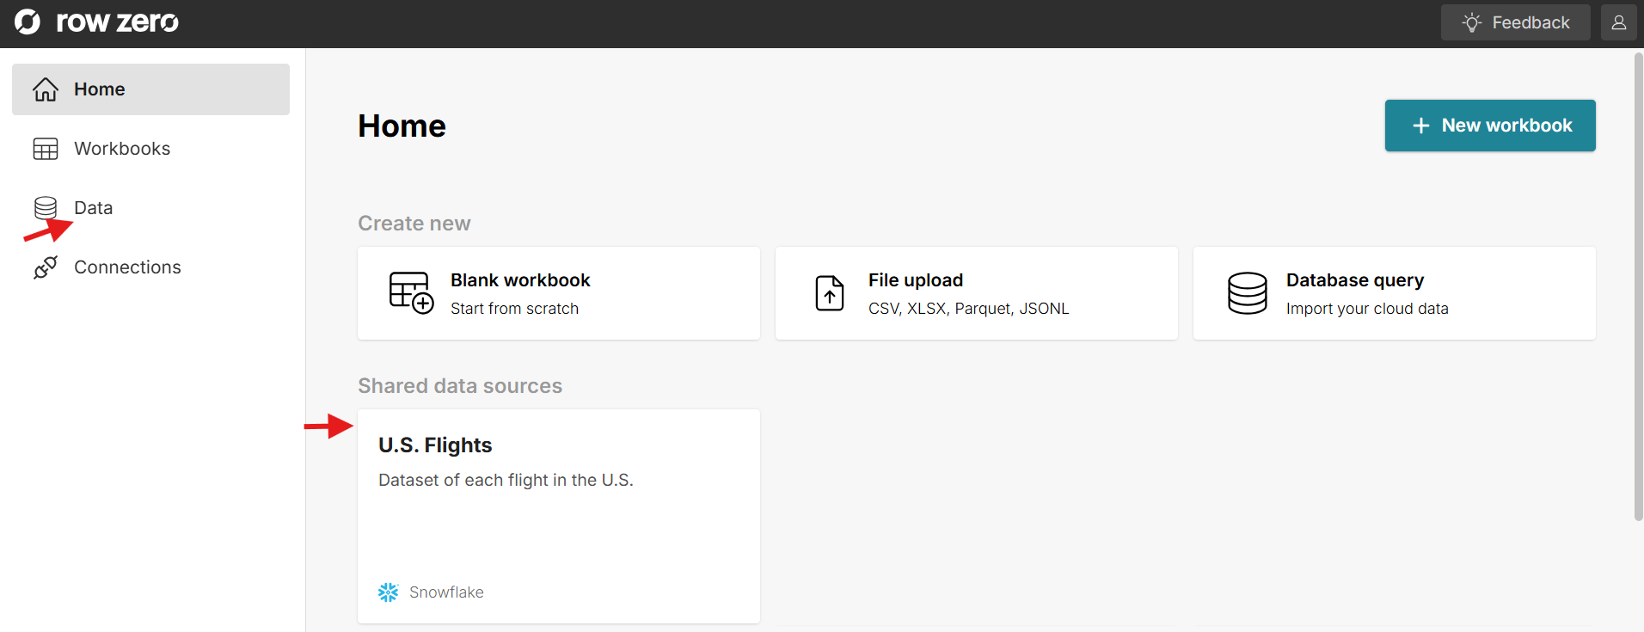1644x632 pixels.
Task: Click the Row Zero logo icon
Action: (28, 22)
